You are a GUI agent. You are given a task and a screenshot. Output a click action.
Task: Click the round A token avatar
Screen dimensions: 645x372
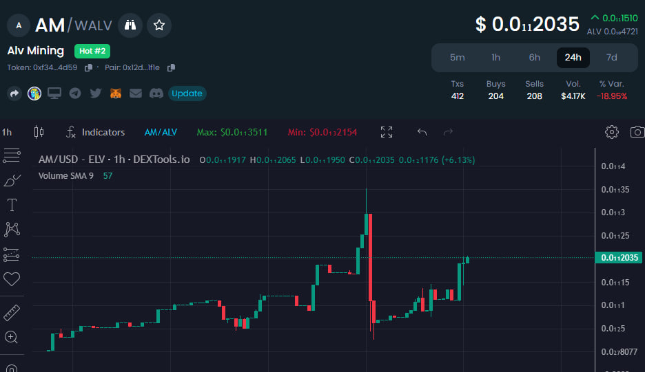point(19,25)
